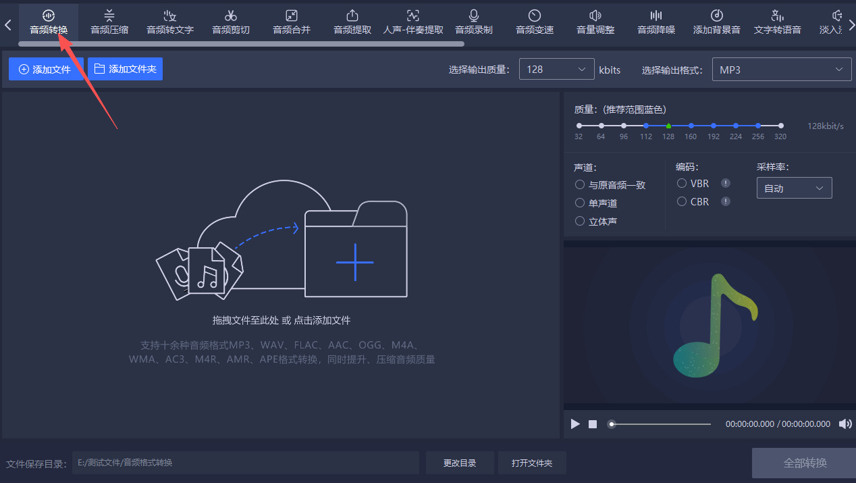Click the 更改目录 button
The width and height of the screenshot is (856, 483).
pyautogui.click(x=460, y=463)
